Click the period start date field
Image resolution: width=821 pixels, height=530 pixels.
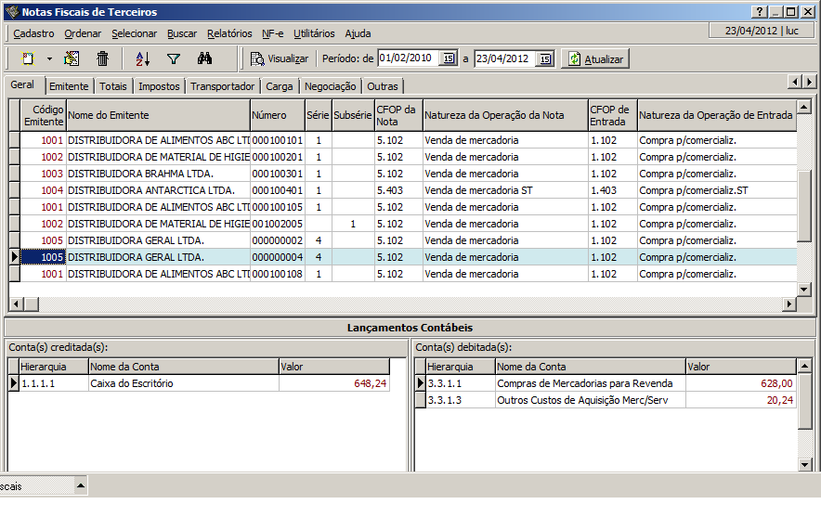(x=408, y=58)
